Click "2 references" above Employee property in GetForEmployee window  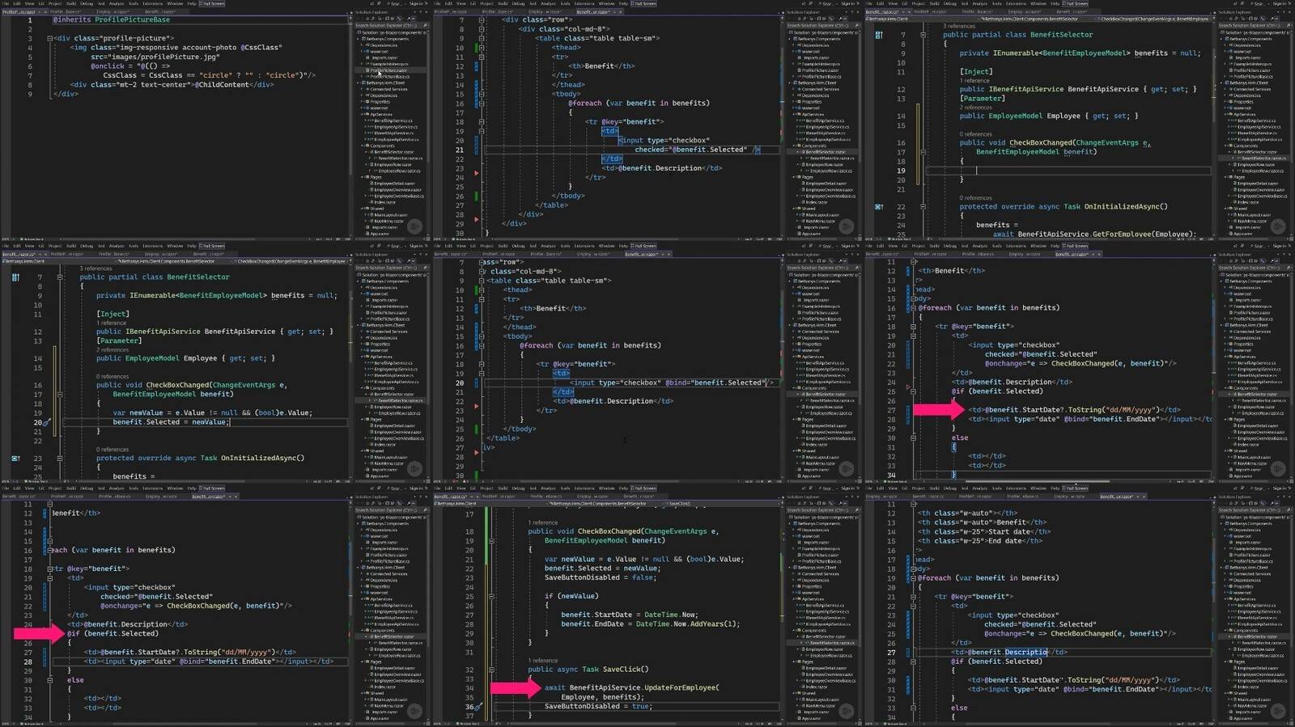tap(976, 108)
